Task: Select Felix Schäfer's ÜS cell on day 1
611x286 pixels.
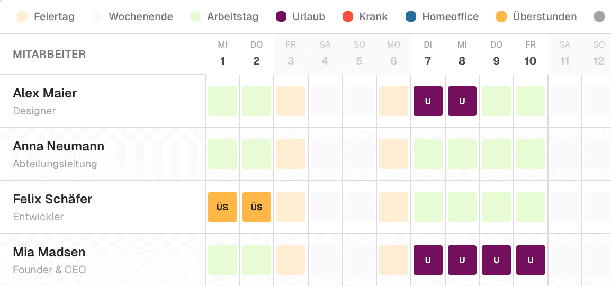Action: [222, 207]
